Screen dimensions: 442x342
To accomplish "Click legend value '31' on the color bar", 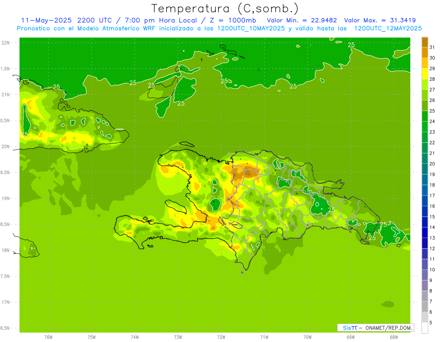I will pos(432,47).
